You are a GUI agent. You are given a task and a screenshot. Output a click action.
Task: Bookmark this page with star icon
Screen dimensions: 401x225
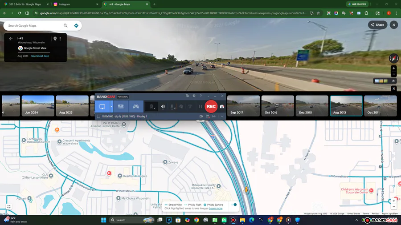click(x=319, y=13)
